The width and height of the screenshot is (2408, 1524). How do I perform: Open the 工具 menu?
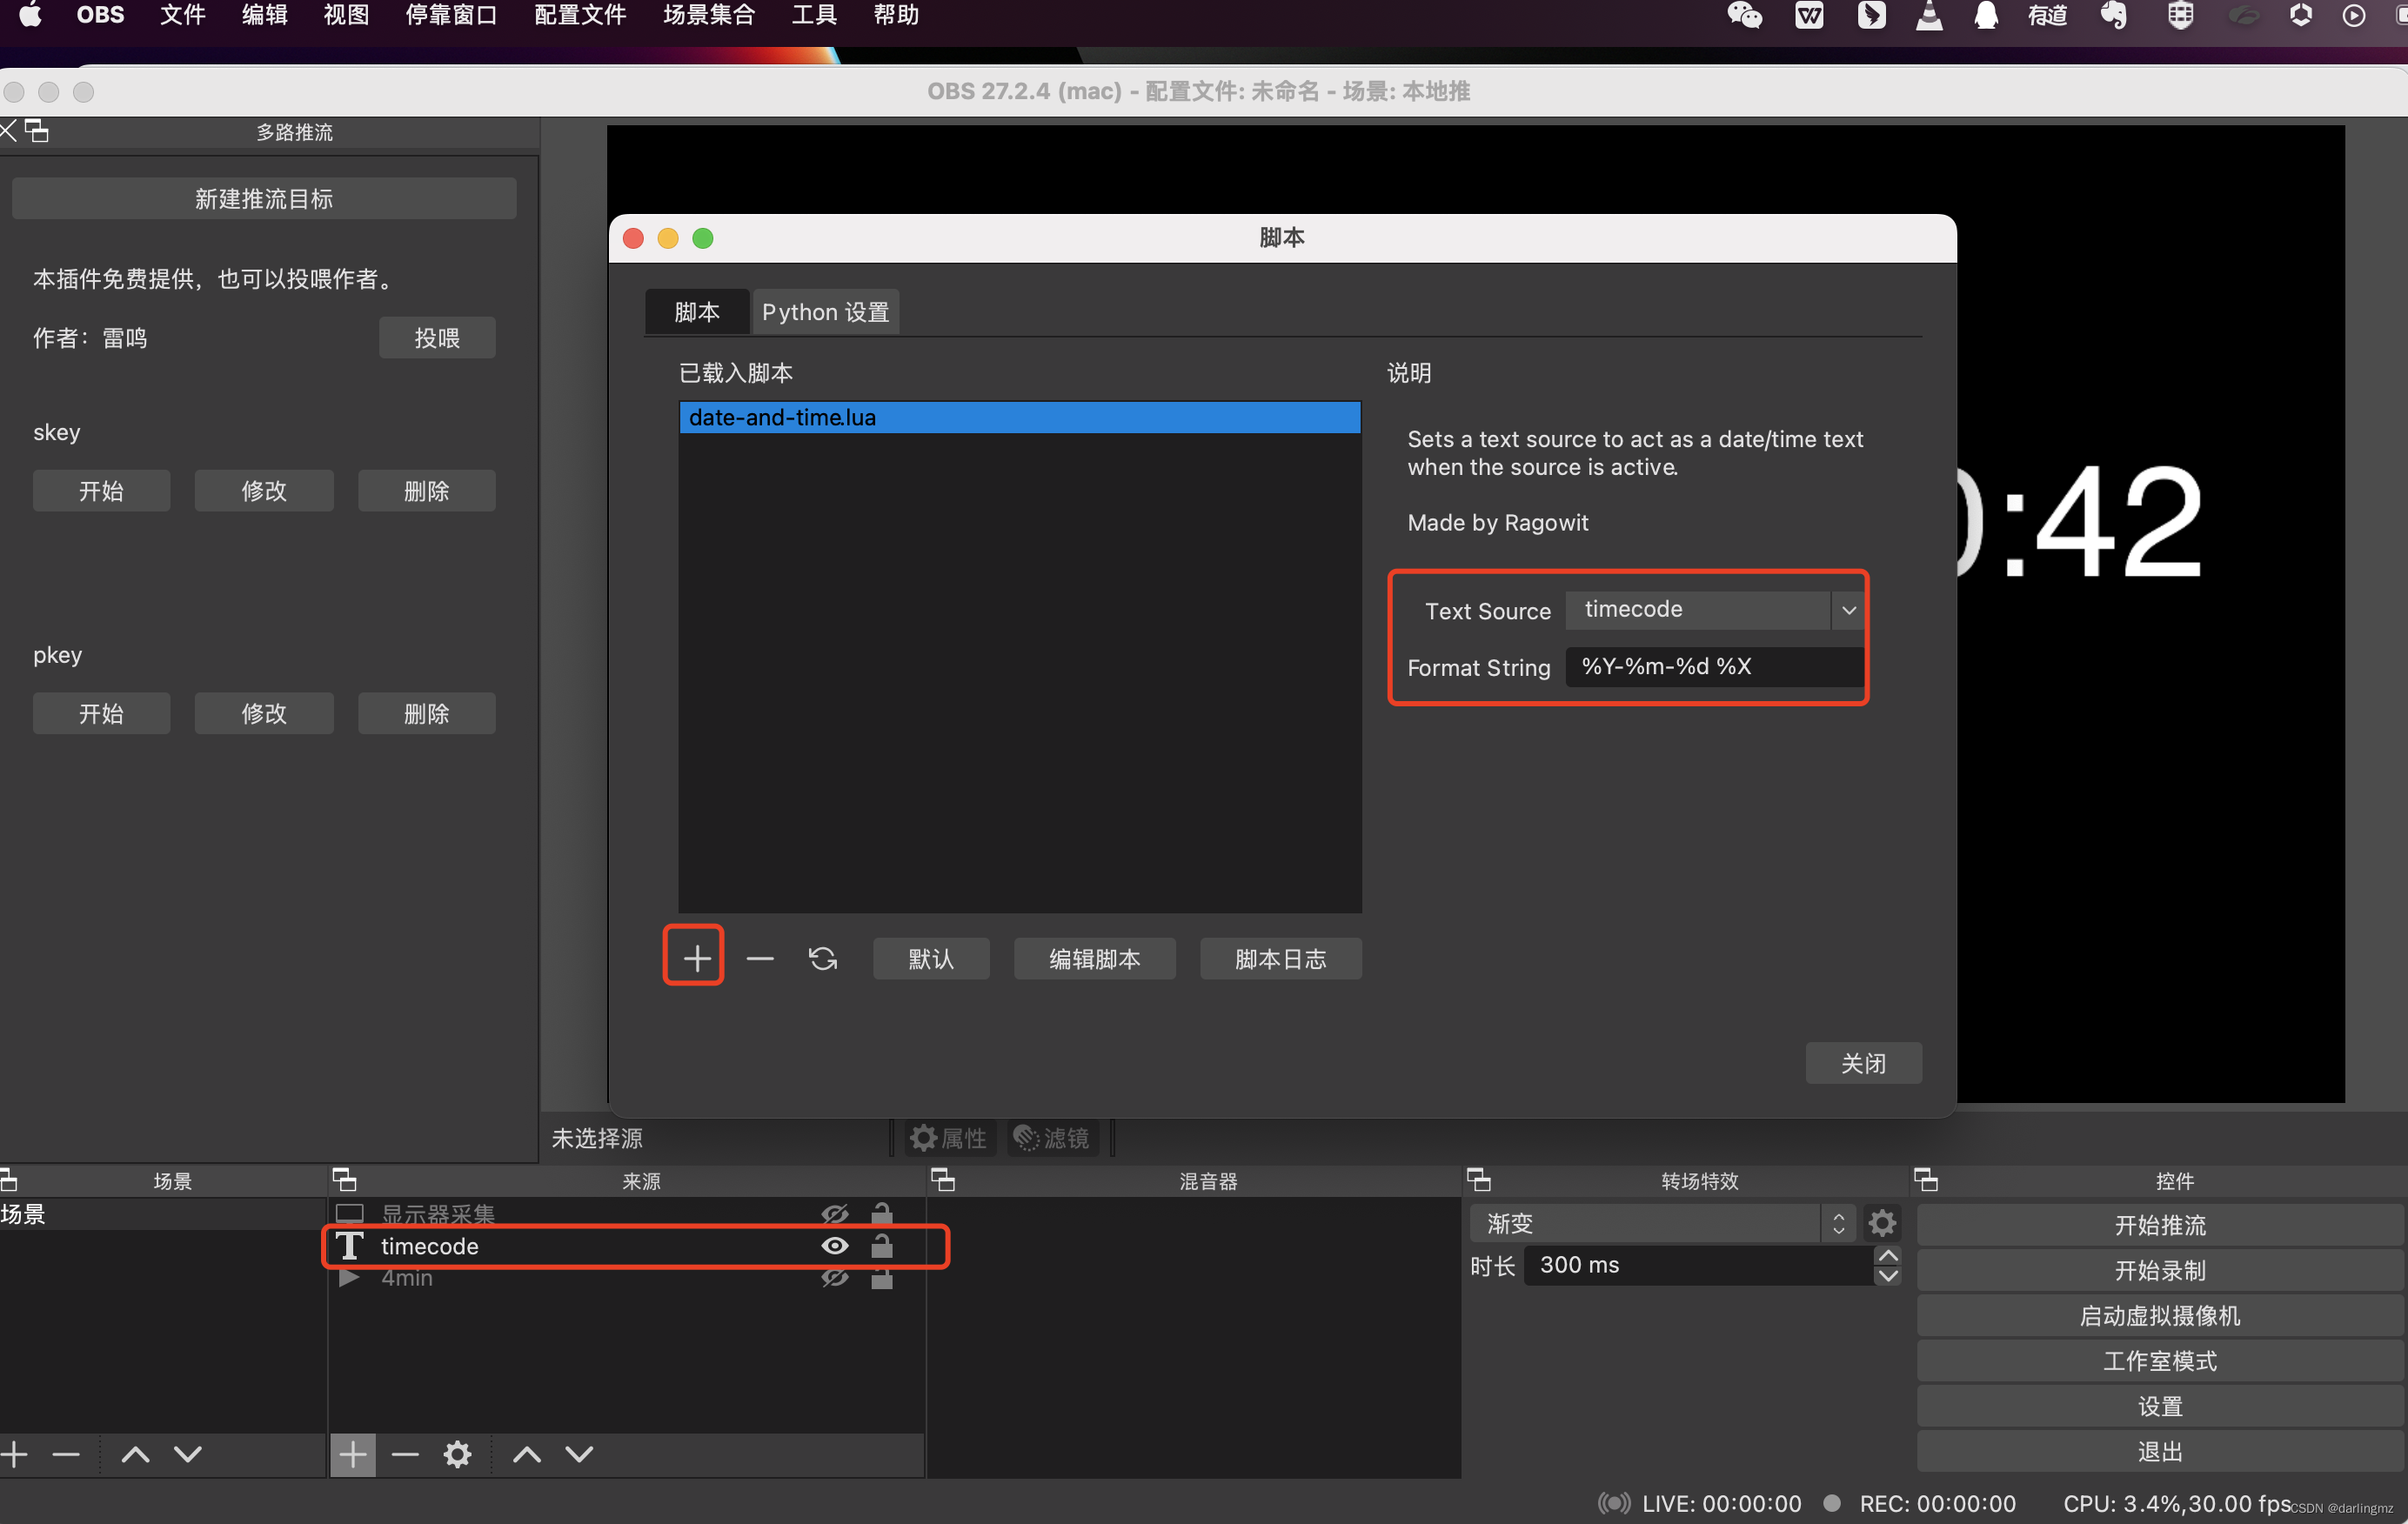point(814,15)
